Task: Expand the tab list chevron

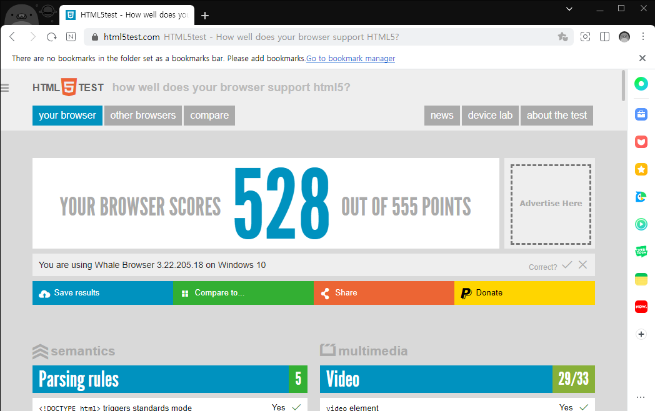Action: tap(569, 9)
